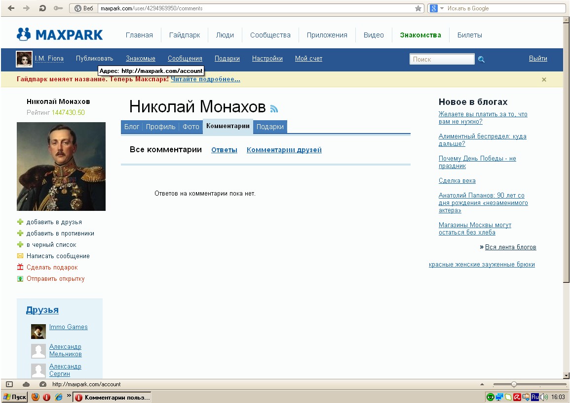The width and height of the screenshot is (570, 403).
Task: Click the I.M. Fiona user avatar
Action: click(24, 59)
